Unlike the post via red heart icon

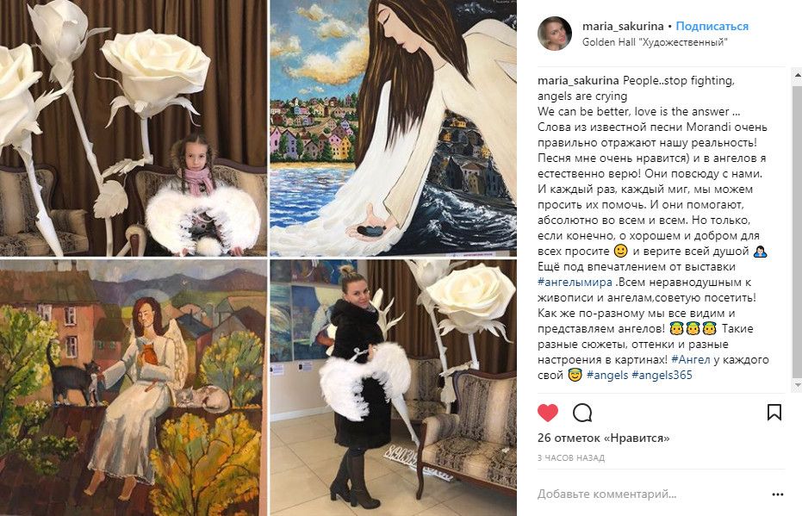pos(548,412)
